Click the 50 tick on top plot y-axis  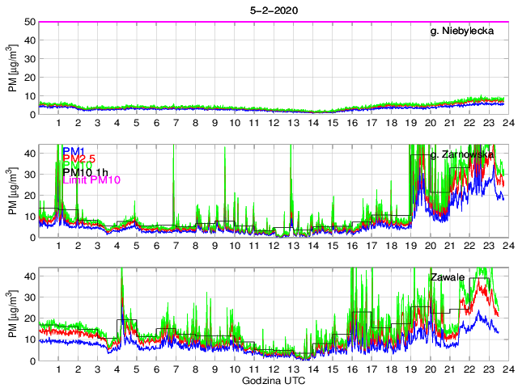[x=28, y=22]
